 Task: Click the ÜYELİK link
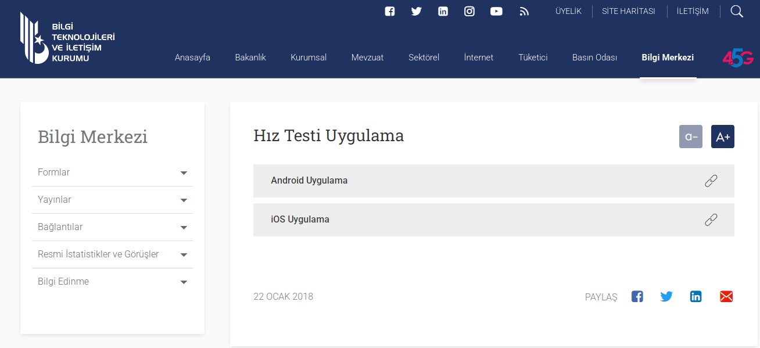tap(568, 11)
